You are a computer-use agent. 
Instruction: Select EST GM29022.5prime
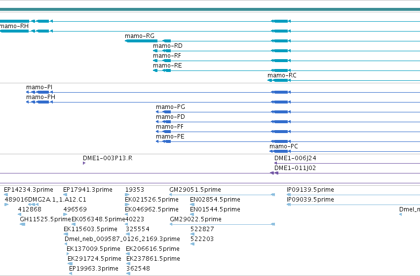point(196,219)
